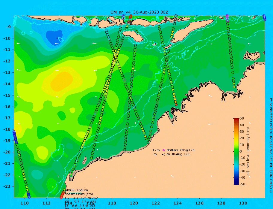
Task: Select the 'to 30 Aug 12Z' legend text
Action: pyautogui.click(x=178, y=154)
